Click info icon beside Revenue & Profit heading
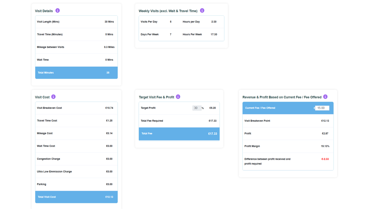Image resolution: width=370 pixels, height=209 pixels. click(325, 97)
